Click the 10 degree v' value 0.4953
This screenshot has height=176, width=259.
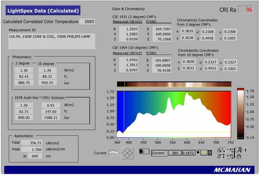tap(211, 68)
